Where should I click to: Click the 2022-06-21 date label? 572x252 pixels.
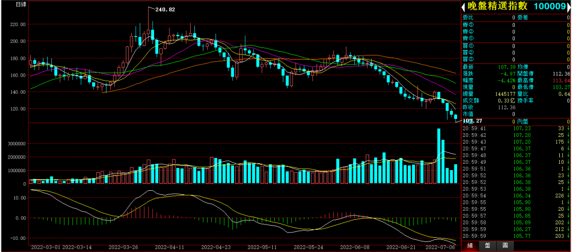(403, 248)
